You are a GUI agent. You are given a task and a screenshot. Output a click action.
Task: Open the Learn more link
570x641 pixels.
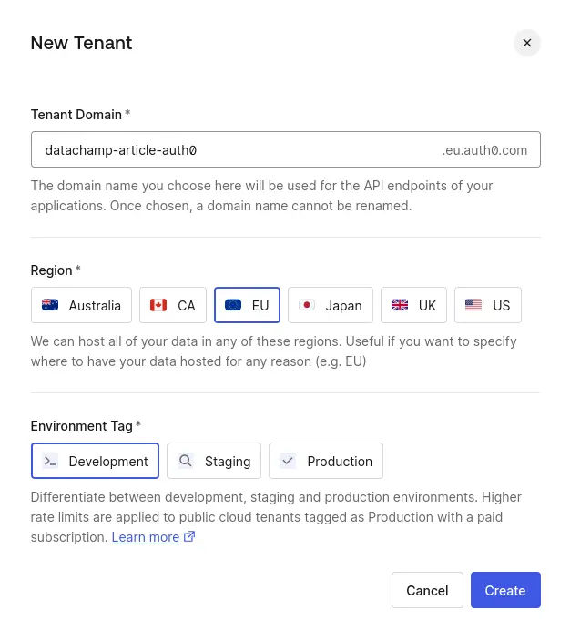(146, 537)
